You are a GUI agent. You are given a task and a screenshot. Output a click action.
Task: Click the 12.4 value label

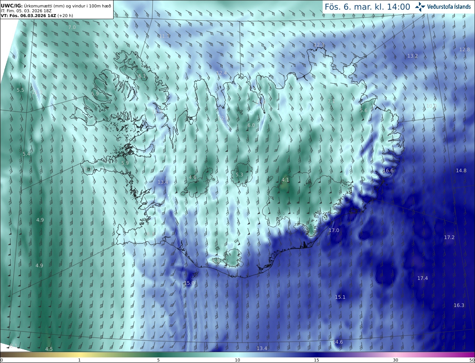[221, 73]
